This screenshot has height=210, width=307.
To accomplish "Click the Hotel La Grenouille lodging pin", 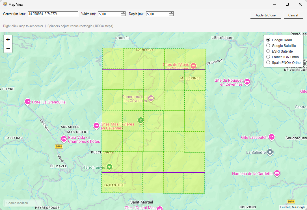I will pos(28,102).
